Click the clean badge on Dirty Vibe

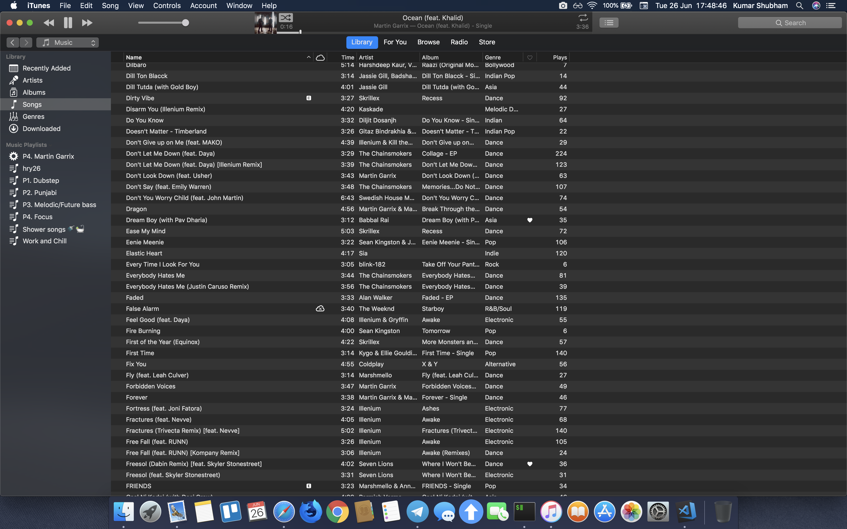click(x=309, y=98)
